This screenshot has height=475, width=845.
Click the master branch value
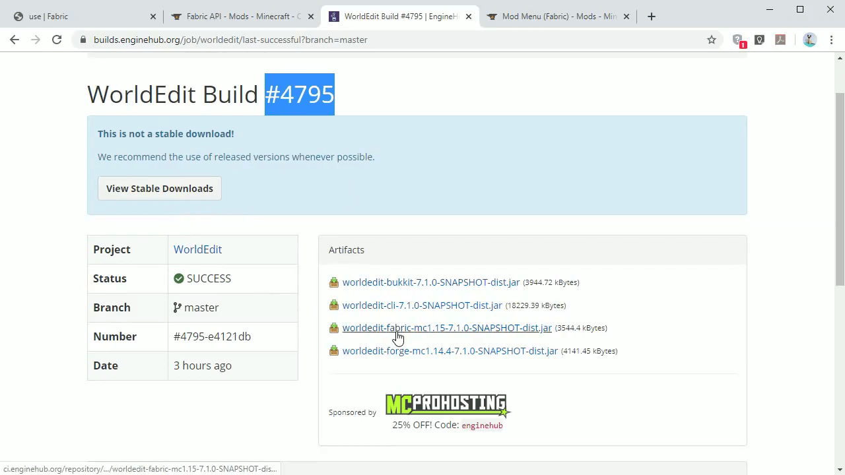point(201,307)
